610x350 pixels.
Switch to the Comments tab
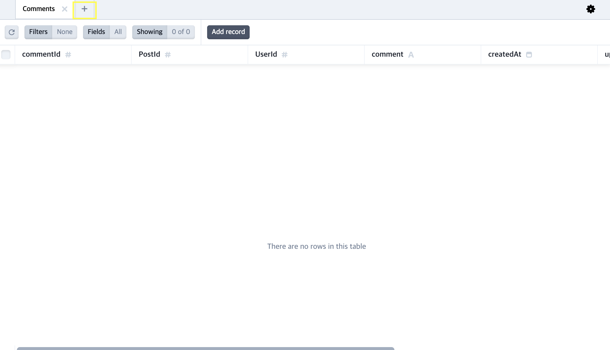[39, 9]
